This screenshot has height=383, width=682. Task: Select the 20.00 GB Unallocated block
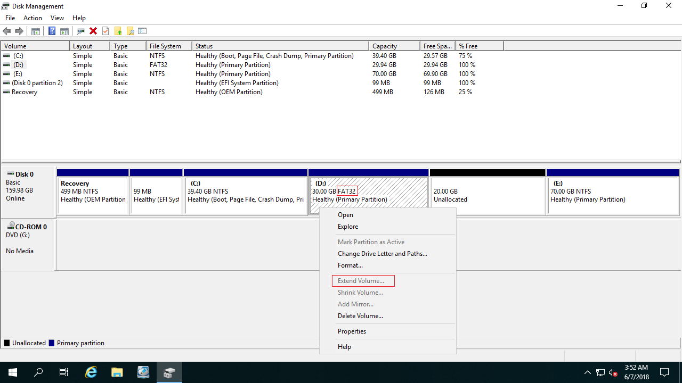click(488, 192)
